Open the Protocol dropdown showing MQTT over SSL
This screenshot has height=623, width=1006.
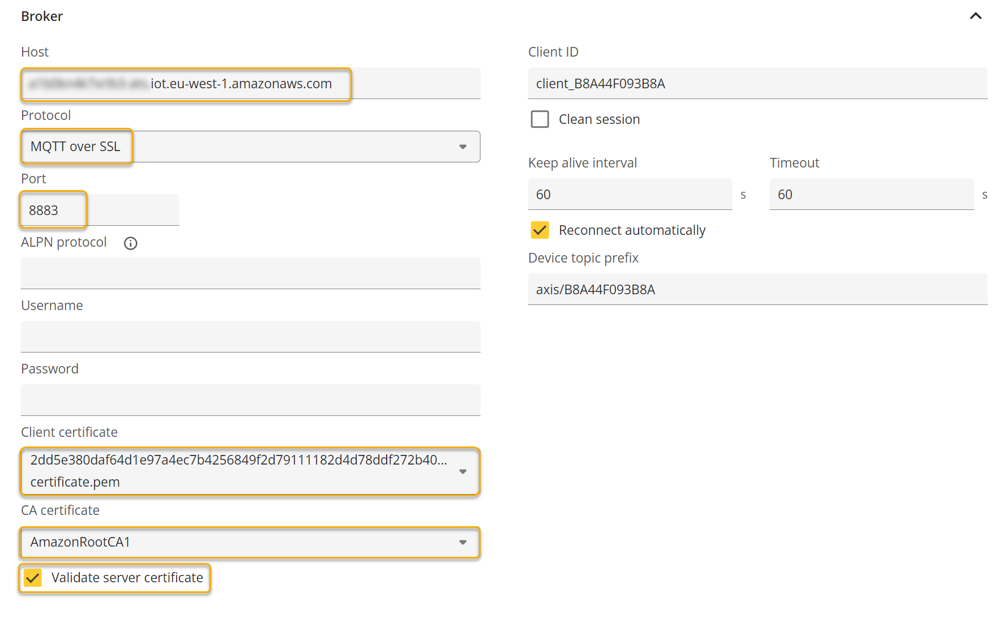pyautogui.click(x=251, y=147)
